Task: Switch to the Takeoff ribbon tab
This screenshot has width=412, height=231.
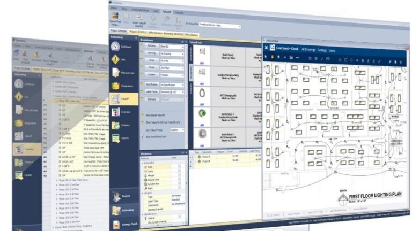Action: pos(166,12)
